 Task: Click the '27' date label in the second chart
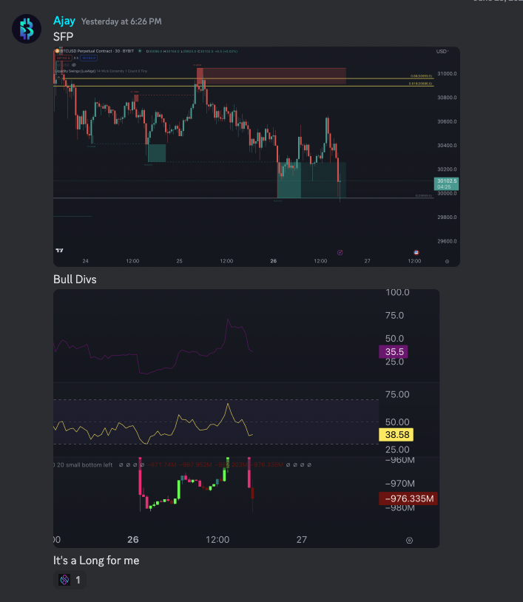302,540
